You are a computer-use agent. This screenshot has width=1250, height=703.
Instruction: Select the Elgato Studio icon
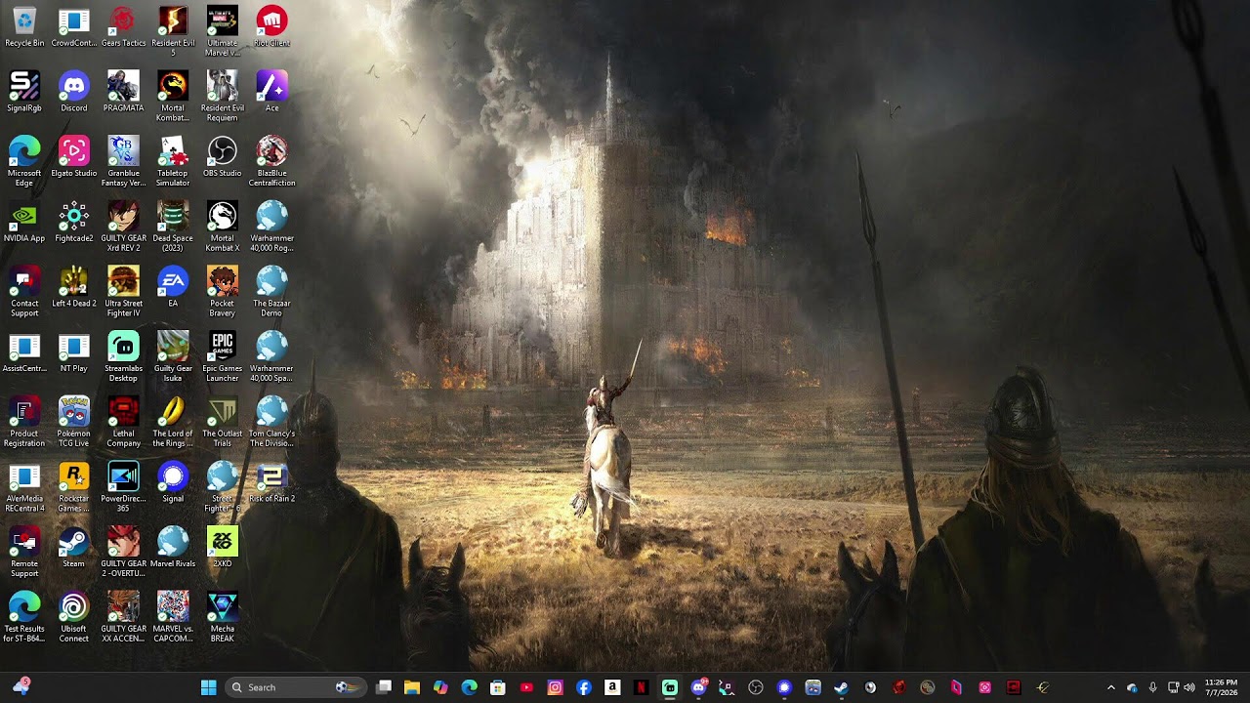click(74, 157)
